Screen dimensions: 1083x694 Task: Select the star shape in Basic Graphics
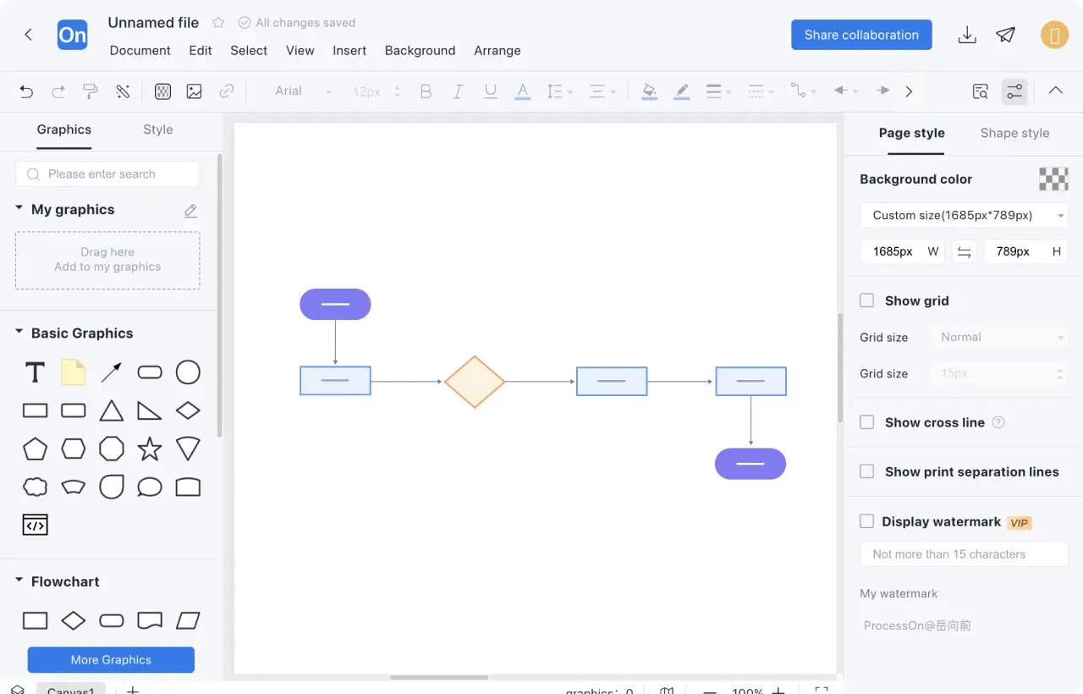150,449
